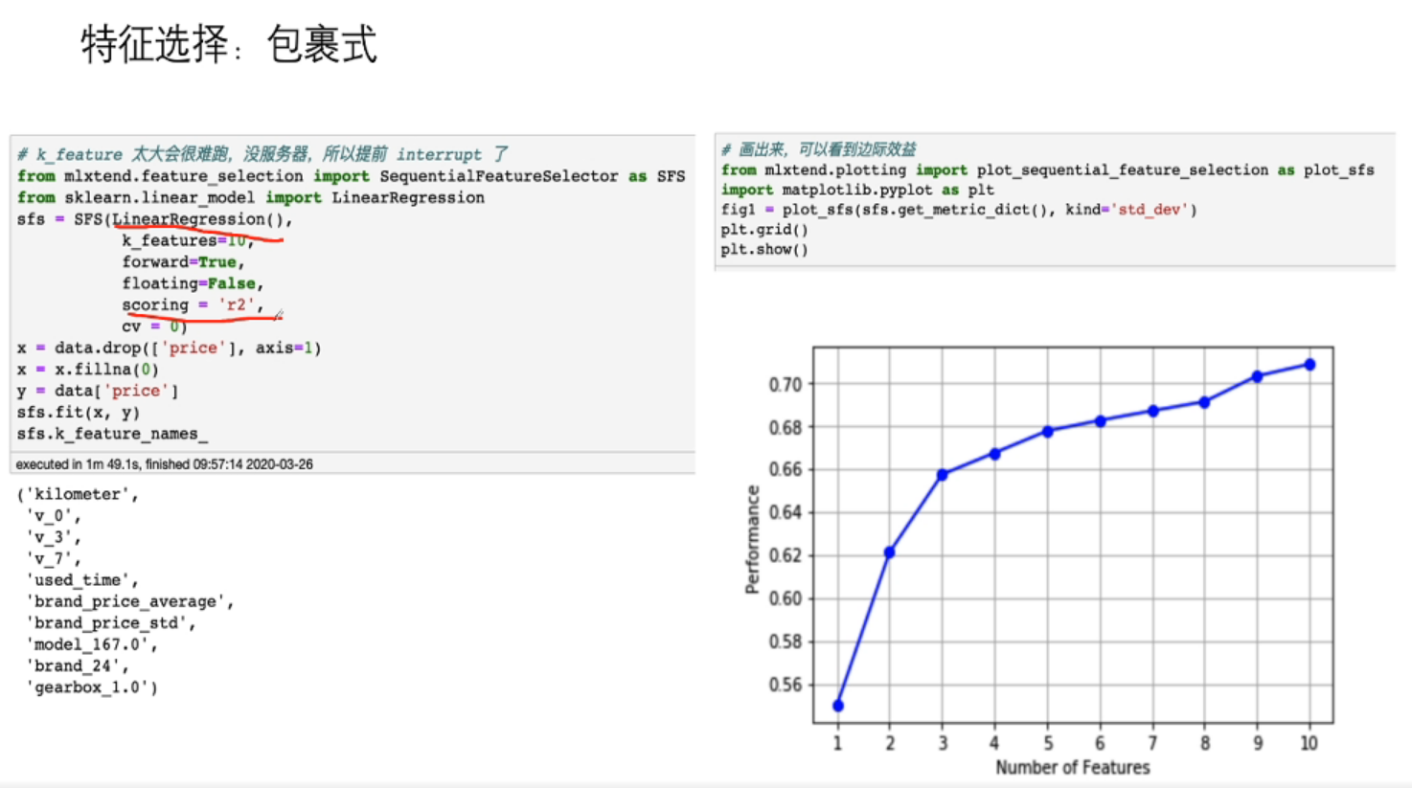Click the chart data point for 10 features
This screenshot has width=1412, height=788.
[1310, 365]
